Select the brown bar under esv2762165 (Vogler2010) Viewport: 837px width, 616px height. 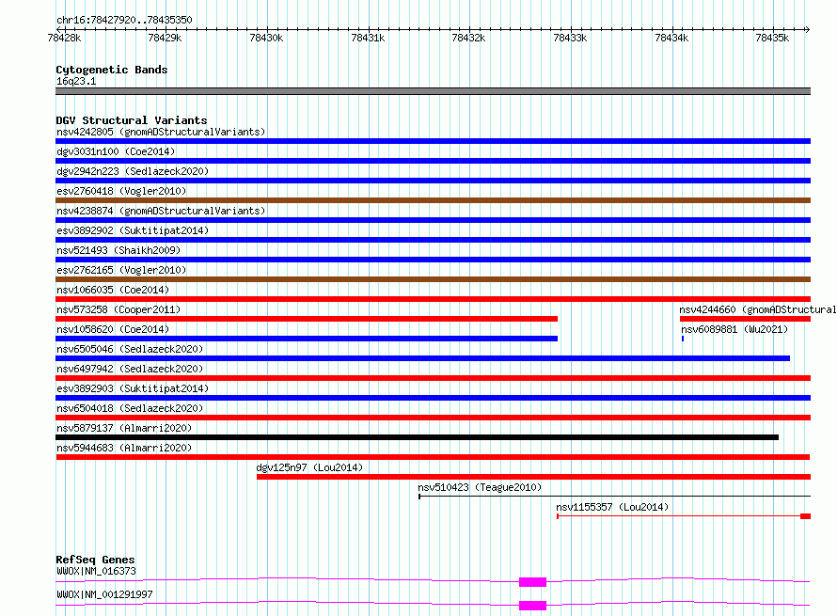[433, 279]
